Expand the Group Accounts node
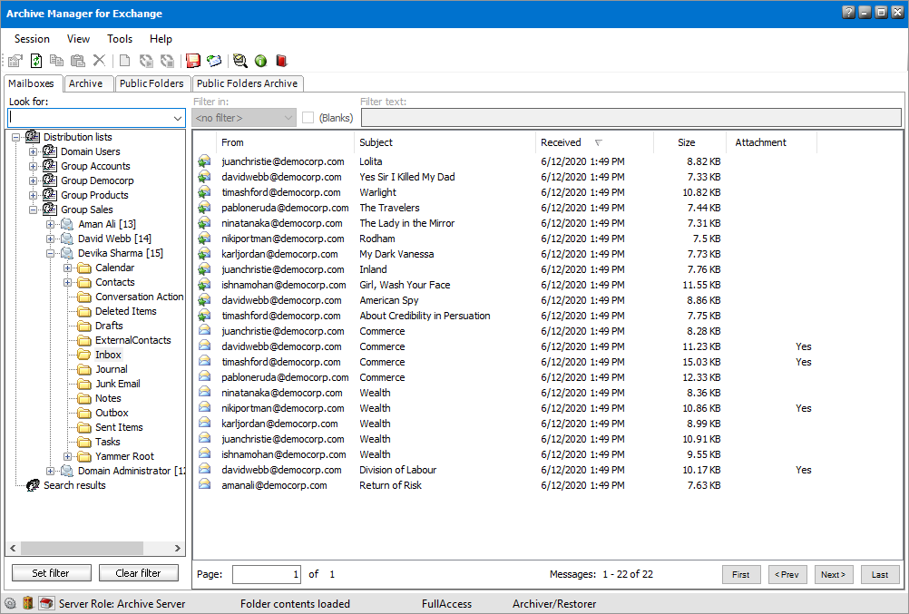This screenshot has width=909, height=614. pyautogui.click(x=33, y=166)
